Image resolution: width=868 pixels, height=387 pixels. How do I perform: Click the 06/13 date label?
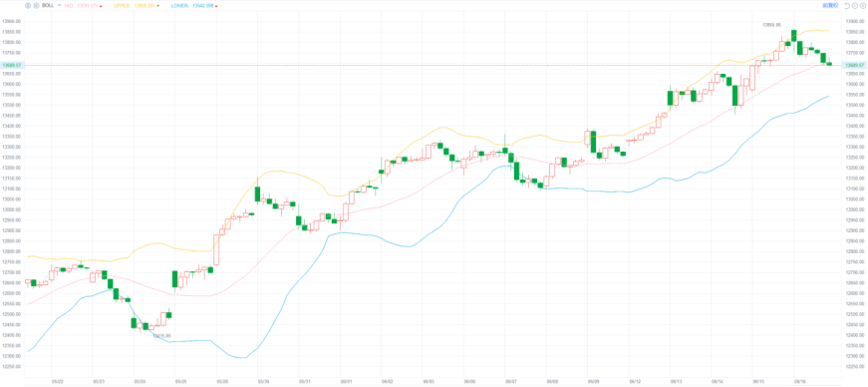(x=676, y=381)
